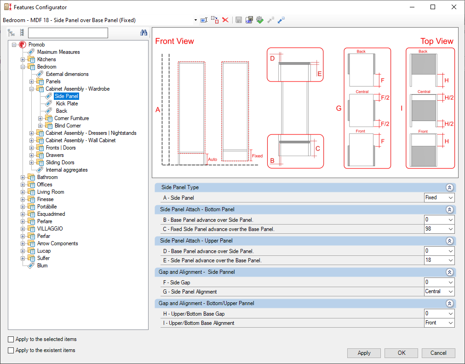Open the F - Side Gap dropdown

[439, 283]
